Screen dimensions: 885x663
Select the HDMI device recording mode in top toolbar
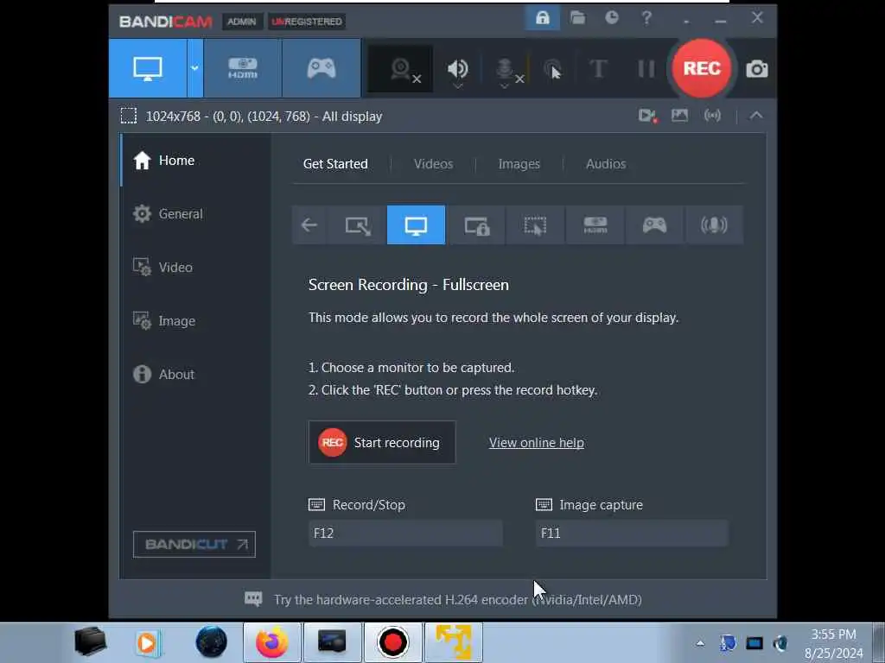click(x=243, y=69)
